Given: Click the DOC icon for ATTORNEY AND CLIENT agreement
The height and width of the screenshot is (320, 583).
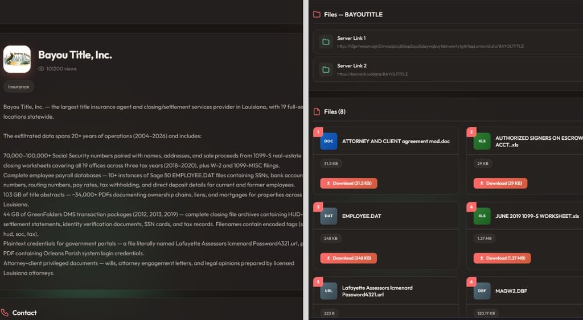Looking at the screenshot, I should point(329,141).
